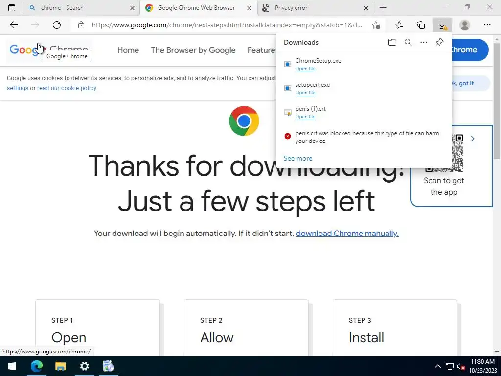Image resolution: width=501 pixels, height=376 pixels.
Task: Open Microsoft Edge from the taskbar
Action: coord(36,366)
